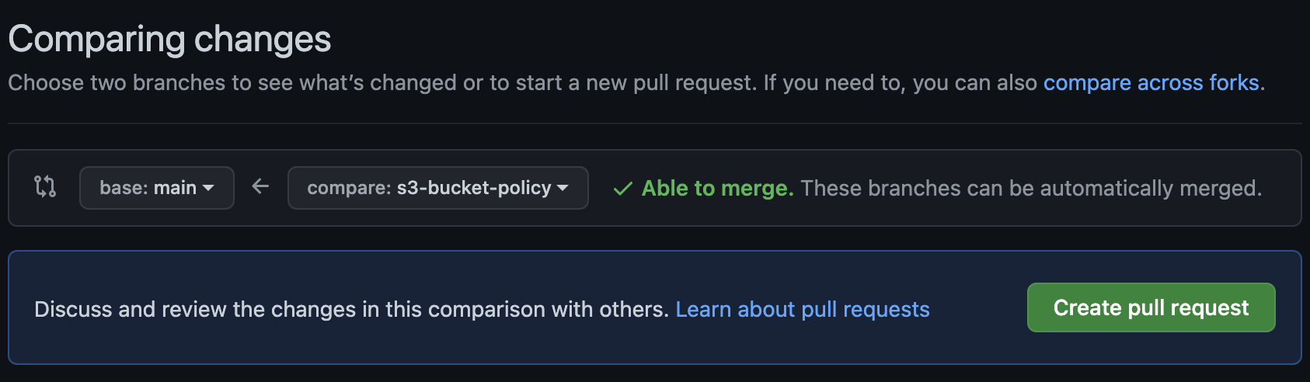Select the "s3-bucket-policy" branch name text
Screen dimensions: 1310x382
[x=474, y=188]
